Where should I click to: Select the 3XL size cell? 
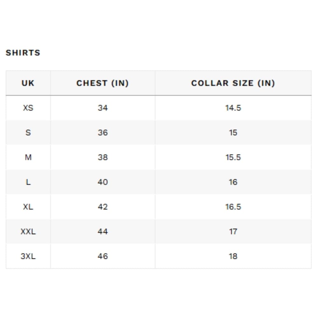click(28, 256)
